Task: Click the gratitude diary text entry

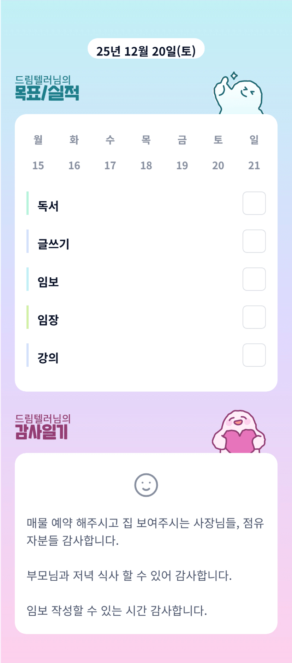Action: (x=146, y=566)
